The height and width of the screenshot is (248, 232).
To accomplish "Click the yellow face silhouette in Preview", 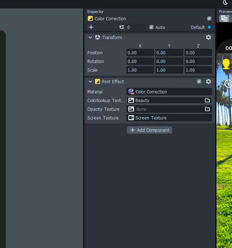I will click(226, 64).
